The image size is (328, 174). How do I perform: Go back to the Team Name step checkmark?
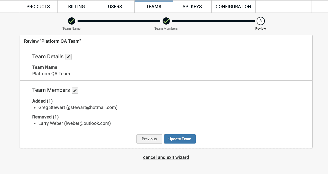point(72,21)
